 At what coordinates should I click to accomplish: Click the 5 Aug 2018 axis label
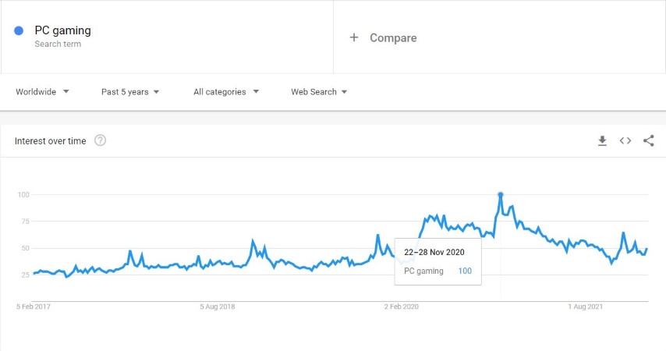pyautogui.click(x=218, y=307)
